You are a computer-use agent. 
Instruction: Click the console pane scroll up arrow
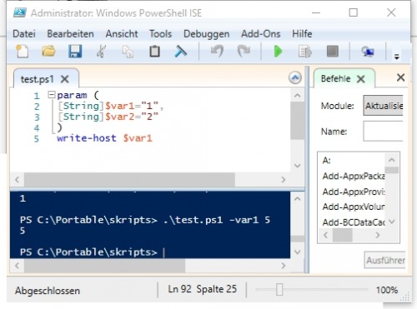pos(297,199)
